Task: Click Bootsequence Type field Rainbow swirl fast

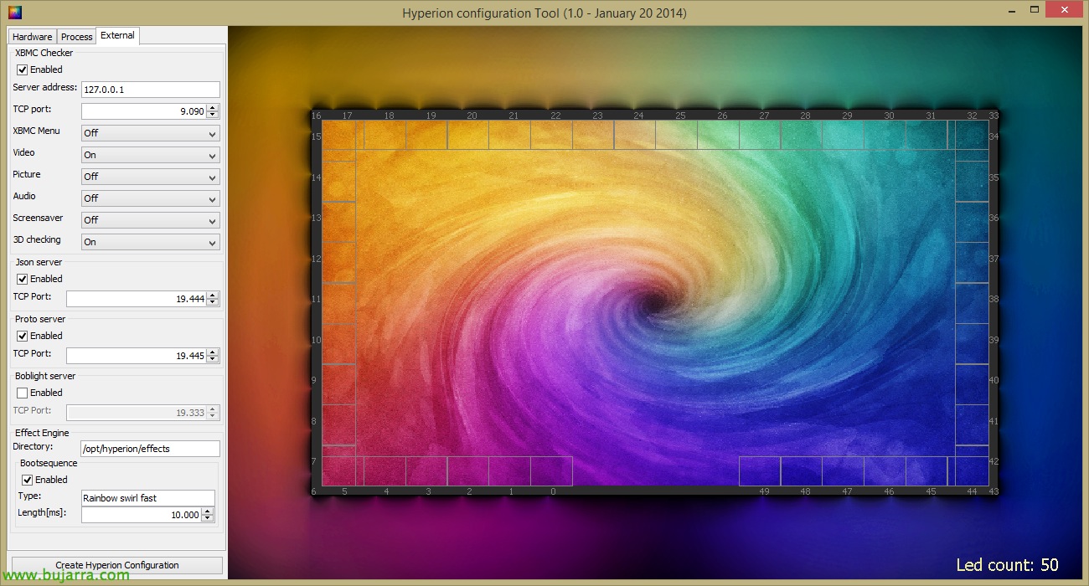Action: [148, 498]
